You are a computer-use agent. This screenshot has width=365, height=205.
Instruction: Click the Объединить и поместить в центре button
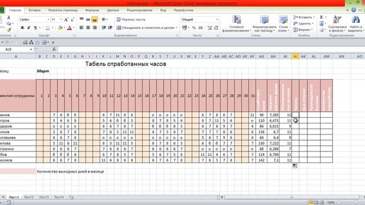(x=146, y=28)
